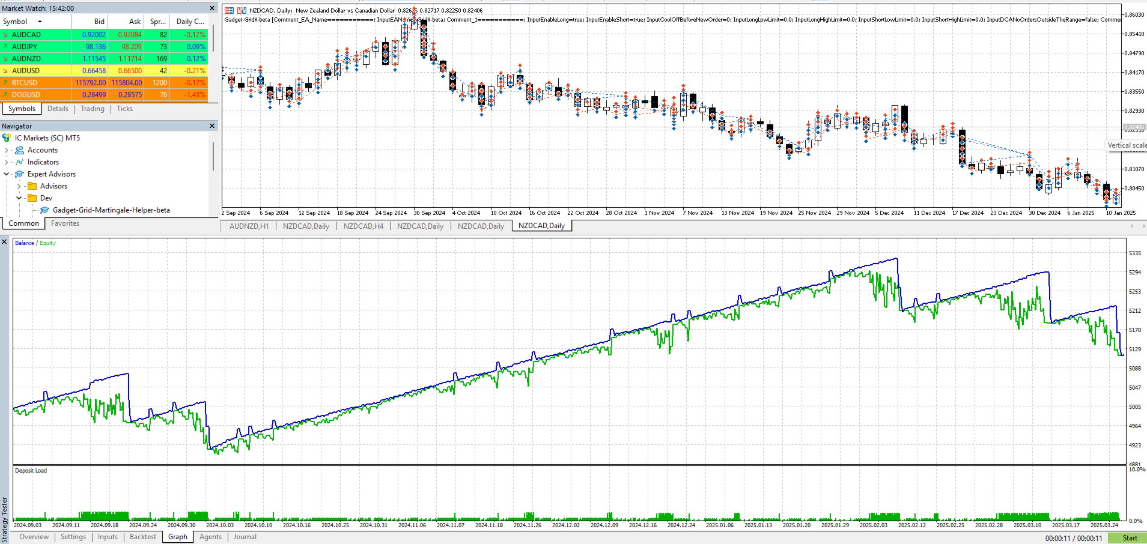Viewport: 1147px width, 544px height.
Task: Switch to the AUDNZD,H1 chart tab
Action: (x=249, y=226)
